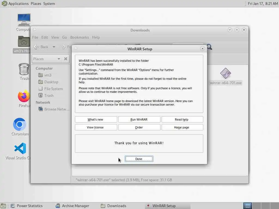Click the Downloads status bar text
The image size is (279, 209).
point(124,180)
